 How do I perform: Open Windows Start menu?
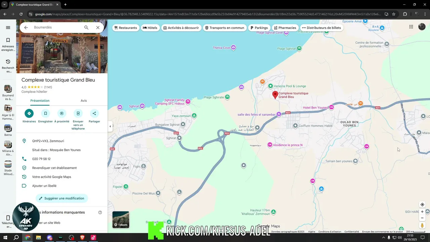point(5,238)
